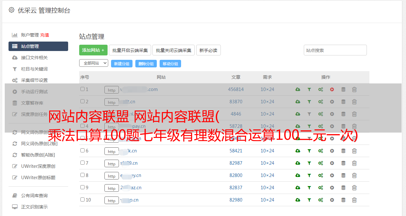
Task: Click the filter icon in row 8
Action: [309, 175]
